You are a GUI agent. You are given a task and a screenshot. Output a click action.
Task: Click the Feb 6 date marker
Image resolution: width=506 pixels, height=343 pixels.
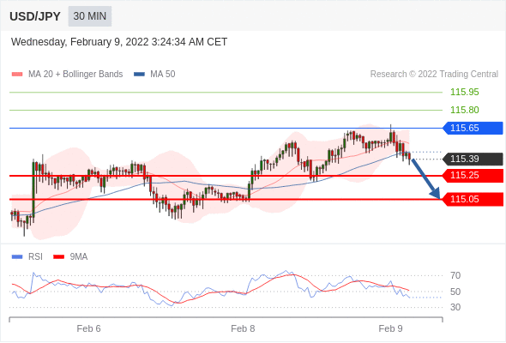coord(88,328)
